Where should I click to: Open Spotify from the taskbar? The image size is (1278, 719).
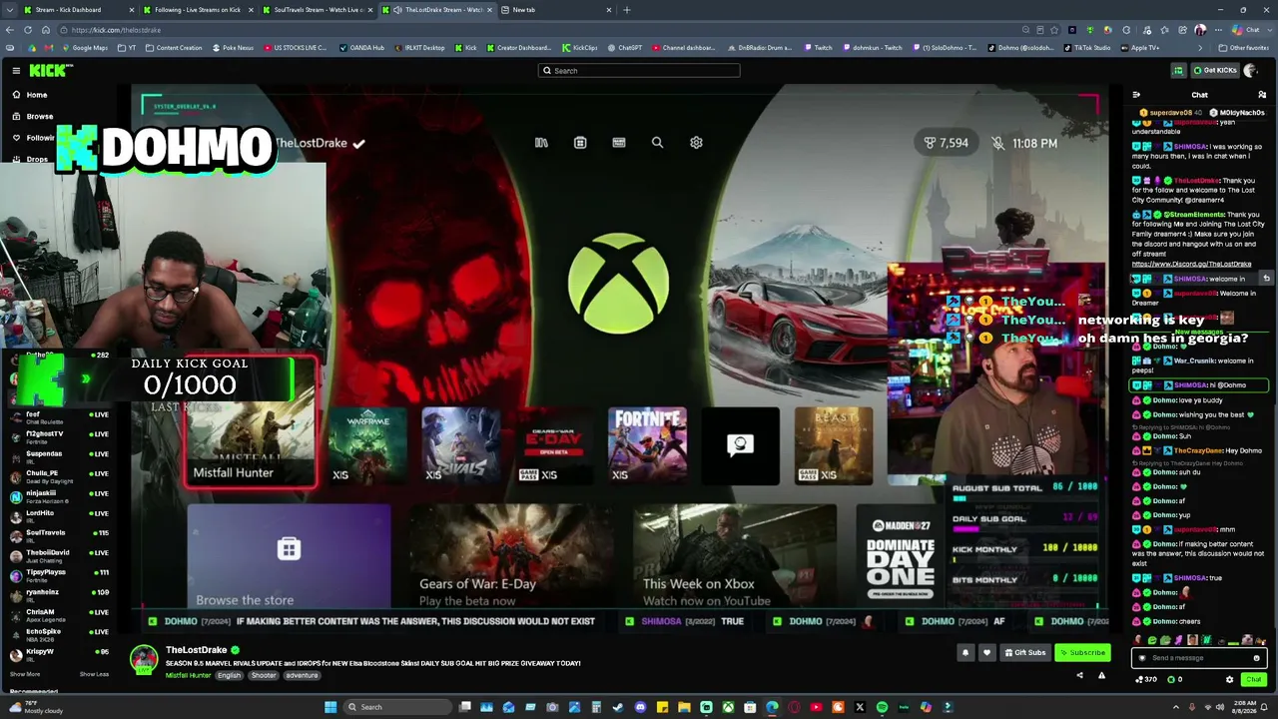[x=882, y=707]
